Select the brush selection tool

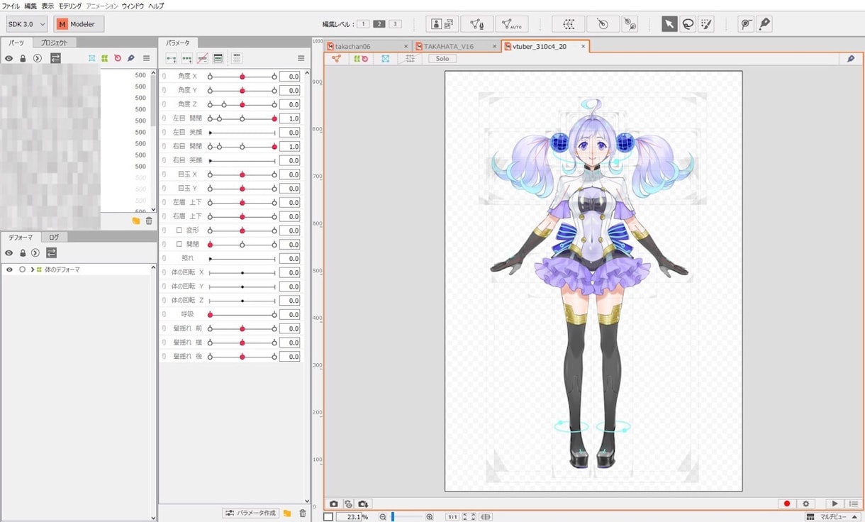coord(705,24)
